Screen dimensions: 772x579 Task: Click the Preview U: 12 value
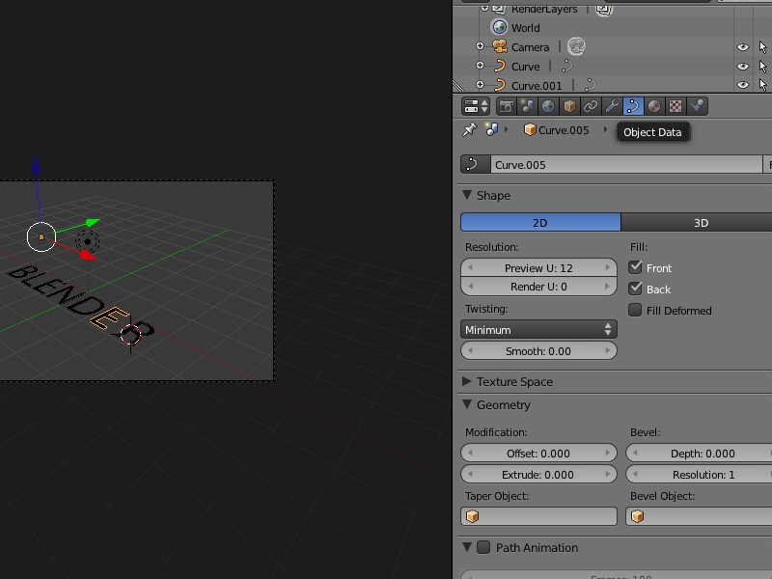pos(538,268)
